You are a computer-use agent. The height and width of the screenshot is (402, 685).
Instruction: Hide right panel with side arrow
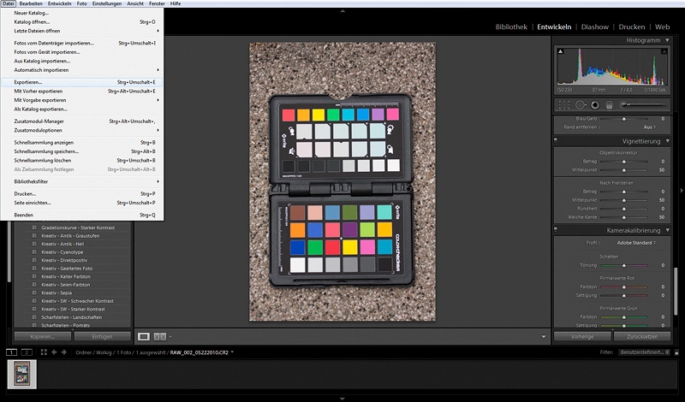682,190
